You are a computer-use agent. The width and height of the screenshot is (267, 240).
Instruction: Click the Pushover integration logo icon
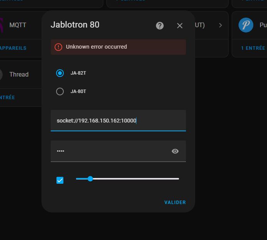246,25
